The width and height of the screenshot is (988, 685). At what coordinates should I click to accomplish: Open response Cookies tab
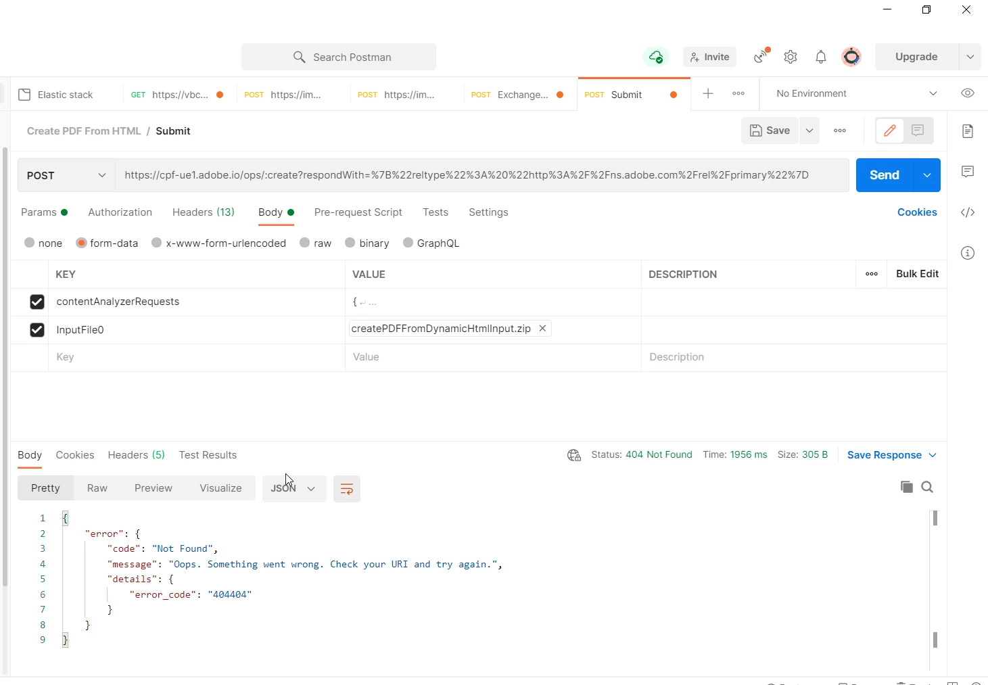coord(75,455)
